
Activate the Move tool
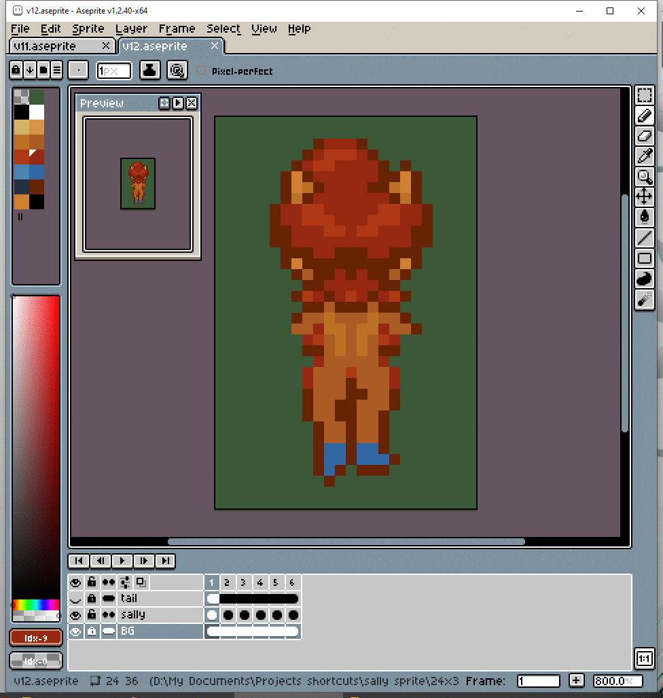click(x=644, y=197)
